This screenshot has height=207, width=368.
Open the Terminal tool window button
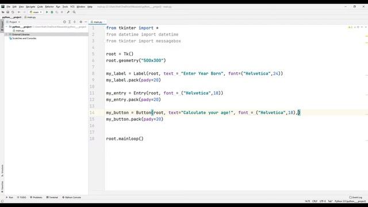coord(52,197)
